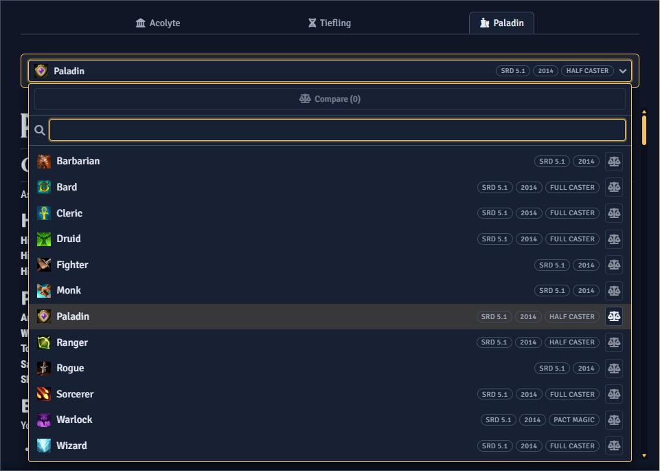Viewport: 660px width, 471px height.
Task: Click the HALF CASTER tag in selected box
Action: (587, 71)
